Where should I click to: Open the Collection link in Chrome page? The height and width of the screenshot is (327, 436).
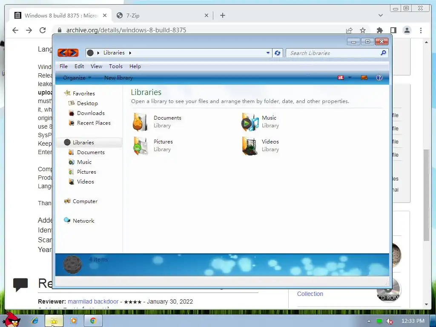tap(310, 294)
